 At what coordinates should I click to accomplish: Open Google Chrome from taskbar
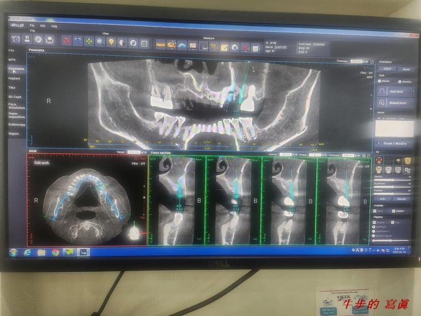(x=56, y=252)
